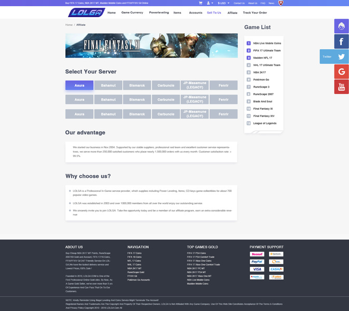Click the paysafecard payment logo
The width and height of the screenshot is (349, 311).
coord(257,277)
